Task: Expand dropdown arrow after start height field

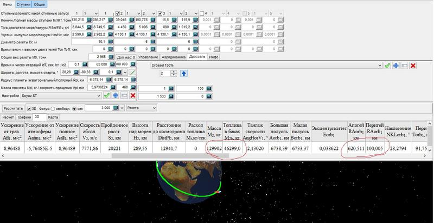Action: tap(125, 72)
